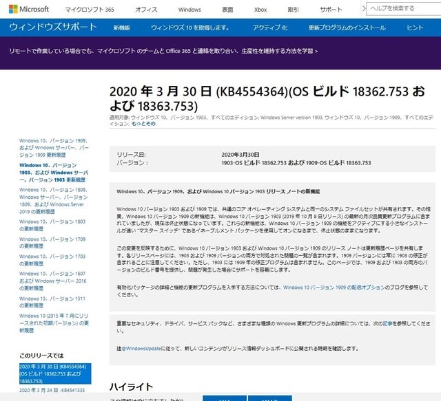441x401 pixels.
Task: Select highlighted 2020 年 3 月 30 日 KB4554364 entry
Action: (x=55, y=373)
